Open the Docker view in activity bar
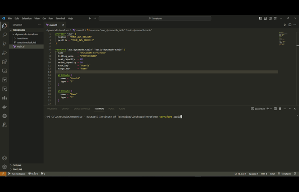 5,107
